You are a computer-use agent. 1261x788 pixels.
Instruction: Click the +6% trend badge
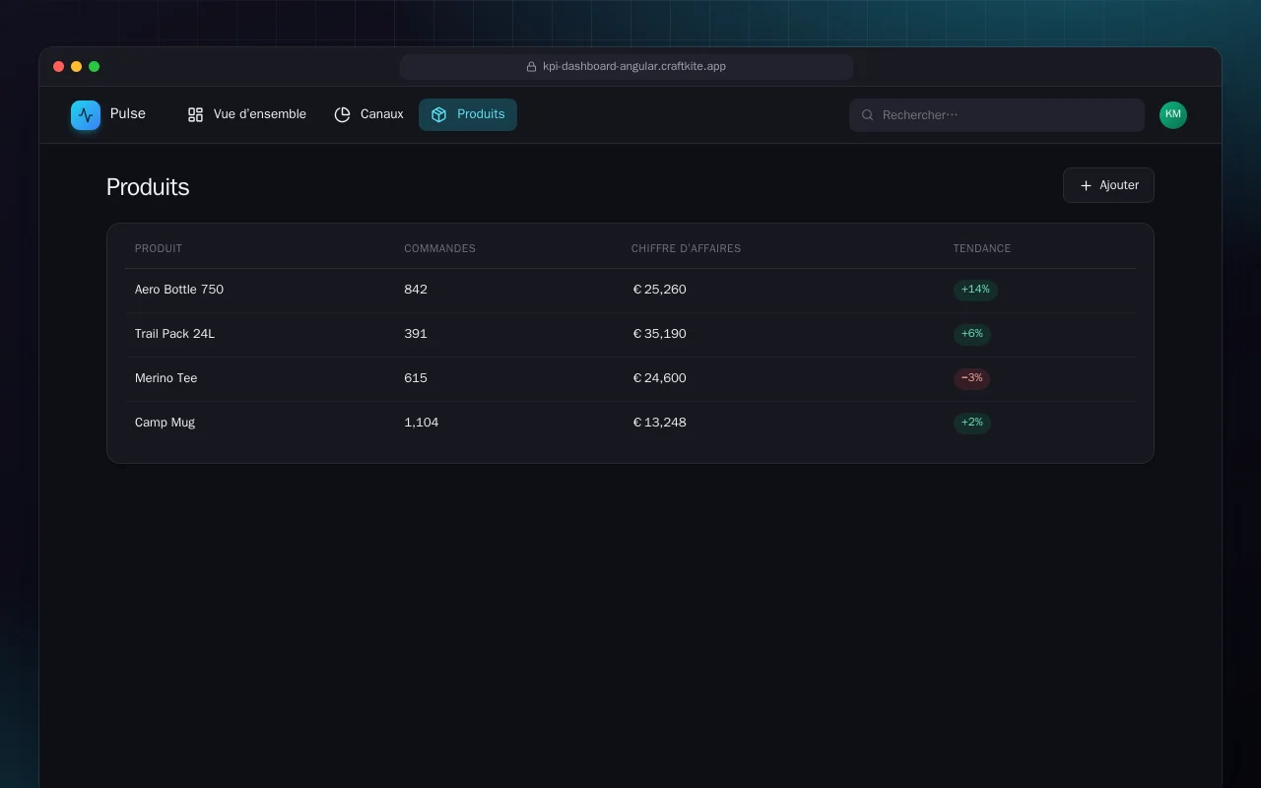click(x=972, y=334)
